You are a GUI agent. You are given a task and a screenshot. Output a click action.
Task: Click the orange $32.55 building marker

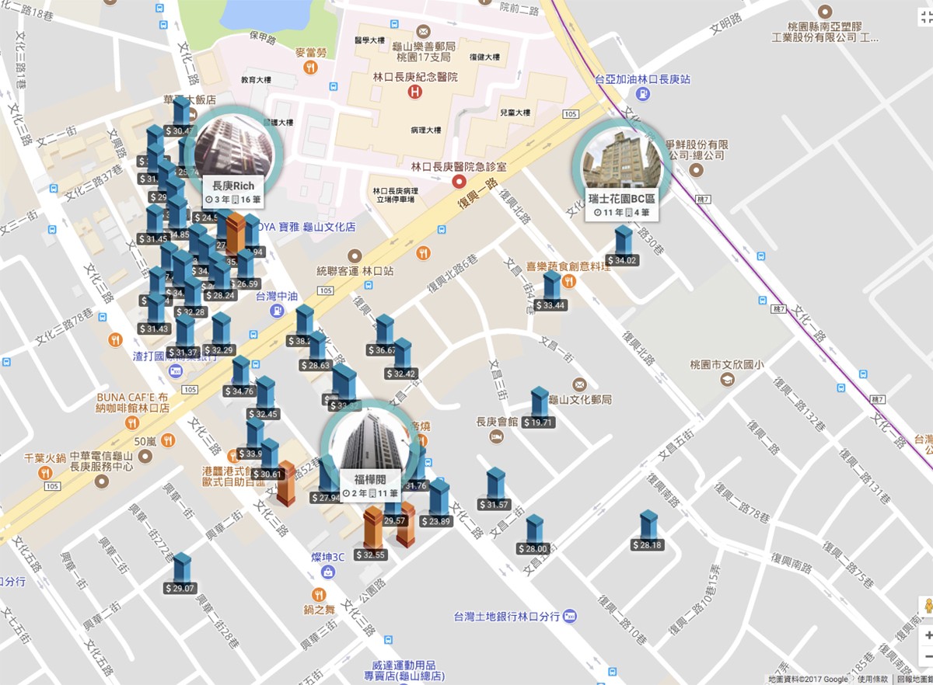click(x=372, y=534)
